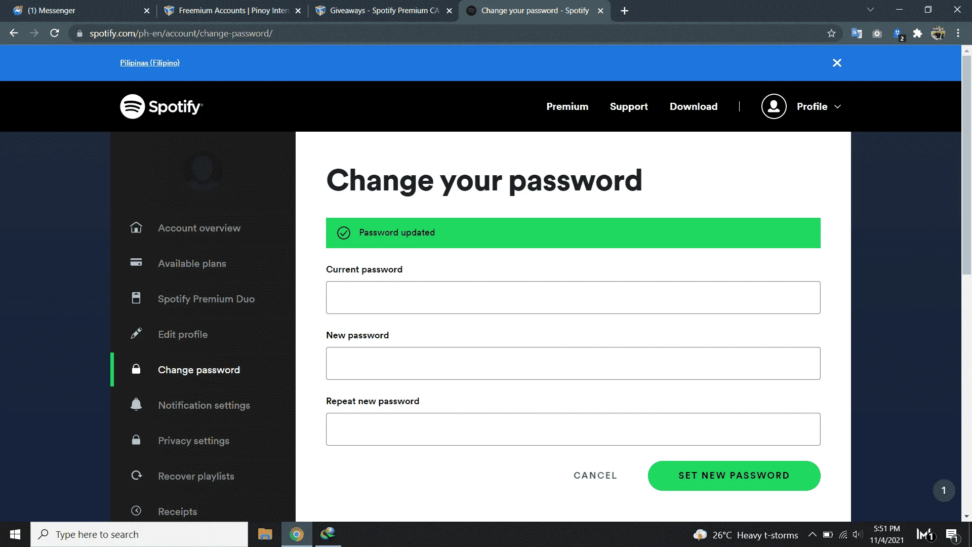Screen dimensions: 972x547
Task: Click the Chrome taskbar icon
Action: click(296, 534)
